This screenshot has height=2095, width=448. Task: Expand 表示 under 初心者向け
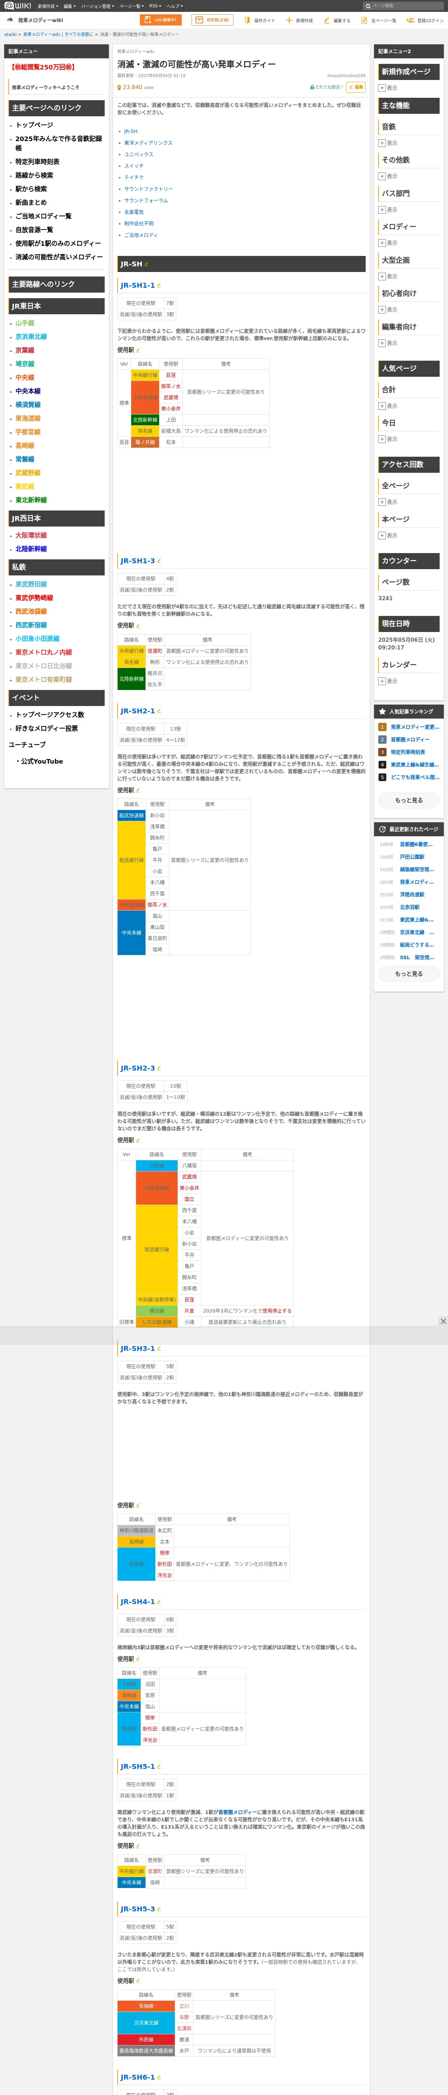click(388, 310)
